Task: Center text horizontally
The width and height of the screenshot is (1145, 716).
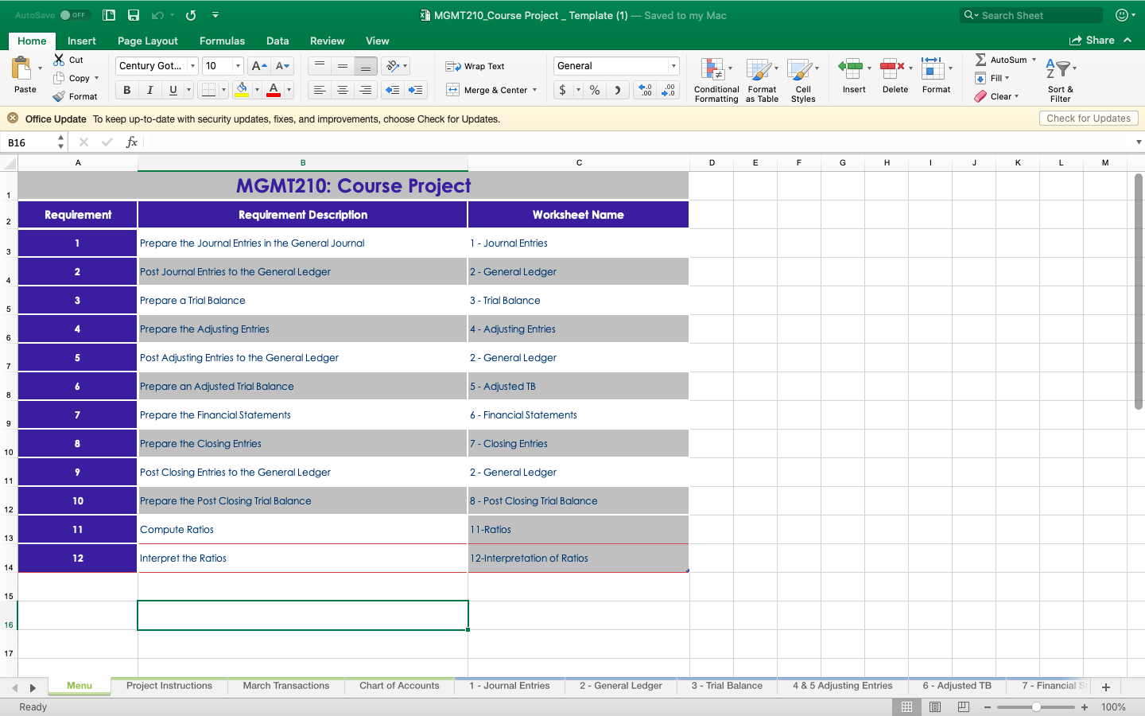Action: point(343,90)
